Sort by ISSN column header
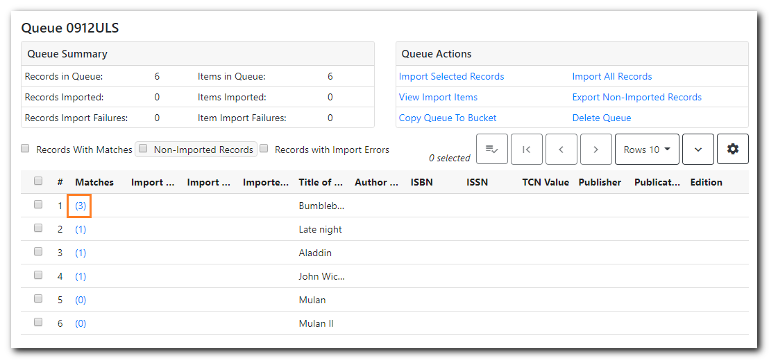 [478, 182]
